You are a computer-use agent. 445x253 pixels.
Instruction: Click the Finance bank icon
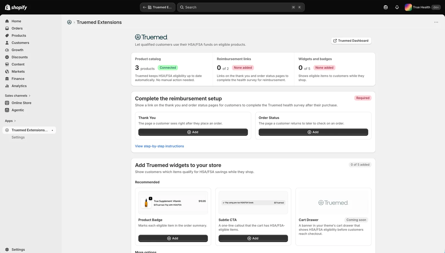(x=7, y=79)
